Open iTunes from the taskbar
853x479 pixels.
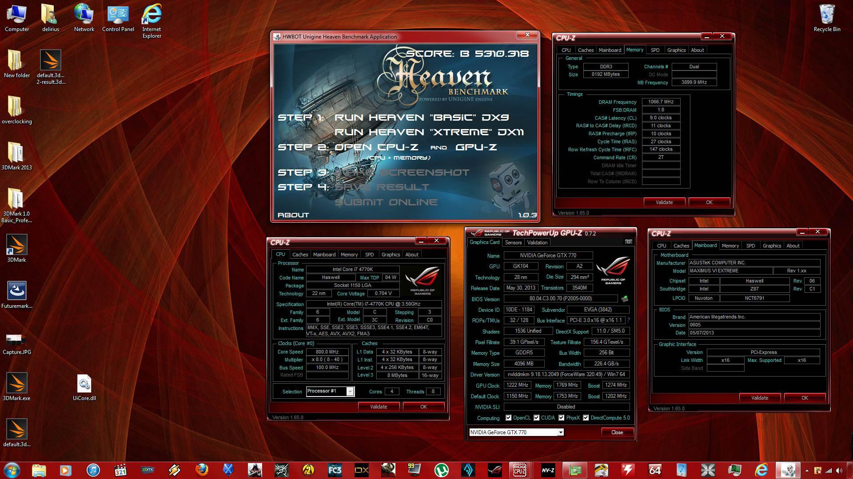(x=93, y=470)
